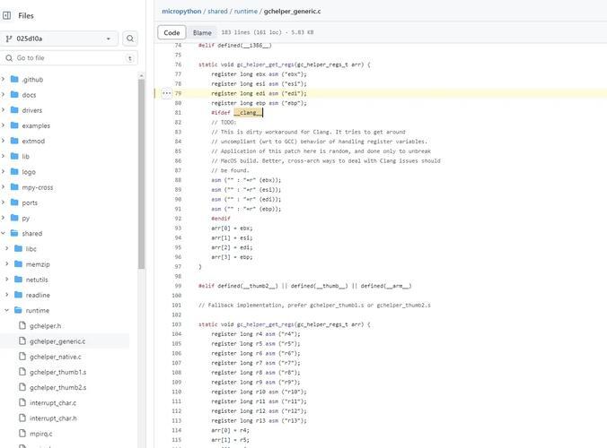The image size is (607, 448).
Task: Go to micropython breadcrumb link
Action: click(x=181, y=11)
